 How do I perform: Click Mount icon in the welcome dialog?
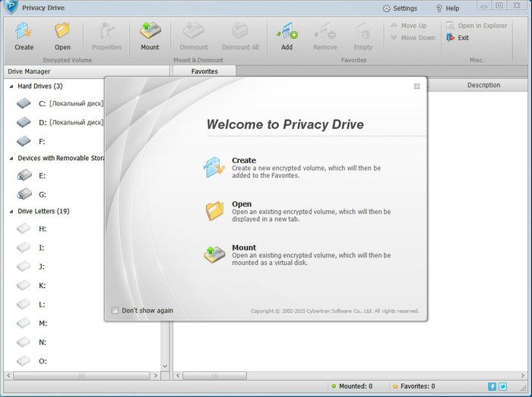214,254
